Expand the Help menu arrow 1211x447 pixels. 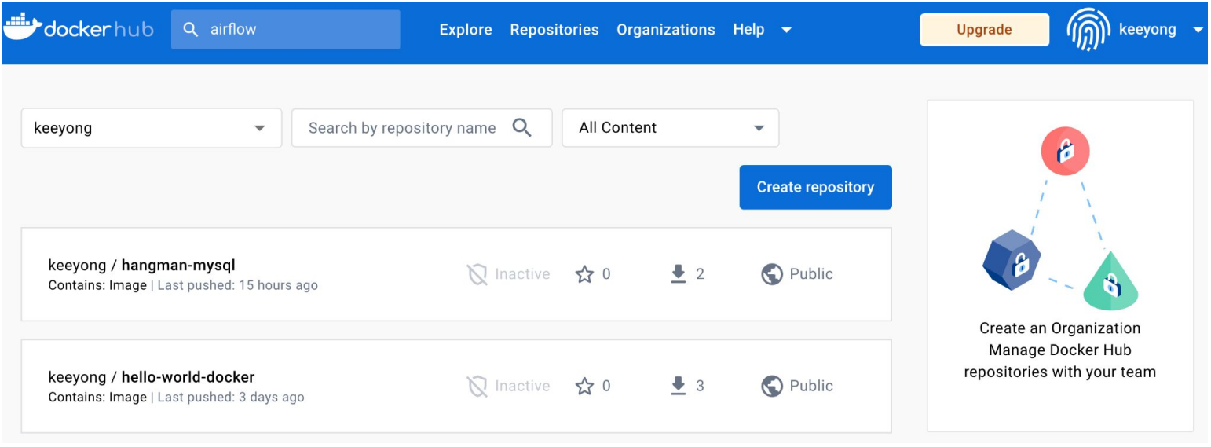[786, 31]
